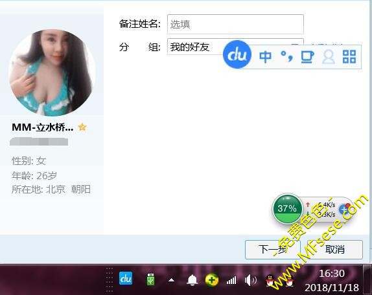This screenshot has height=295, width=372.
Task: Open the IME soft keyboard cup icon
Action: [307, 57]
